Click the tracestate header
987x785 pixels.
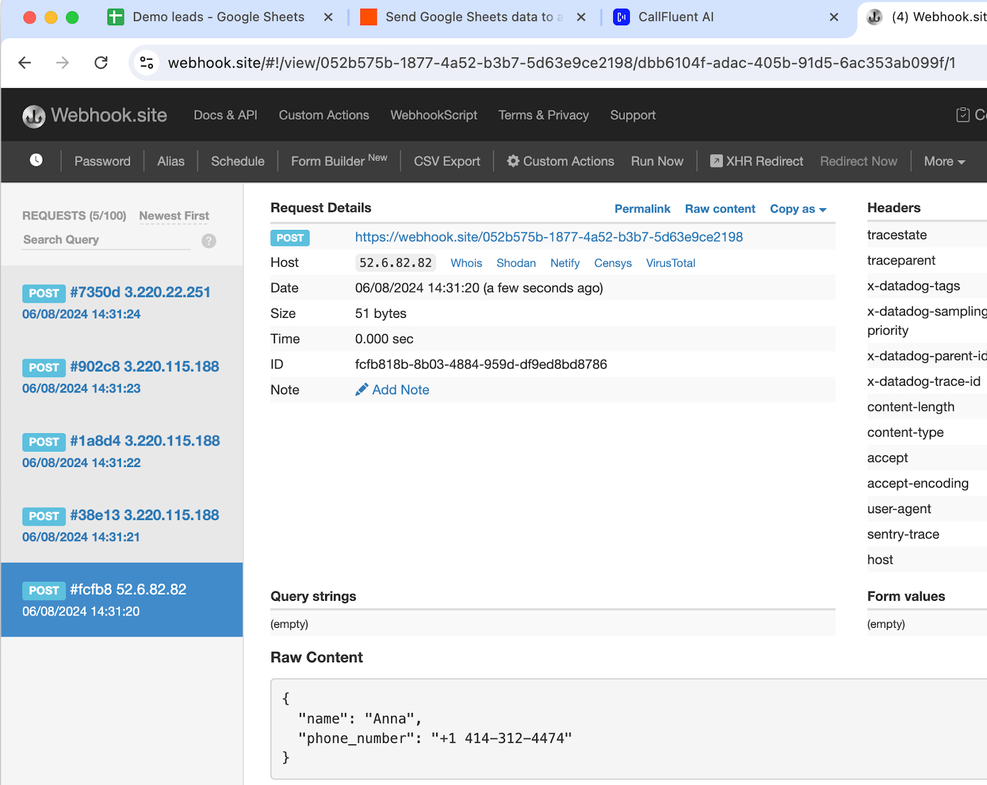pos(897,235)
